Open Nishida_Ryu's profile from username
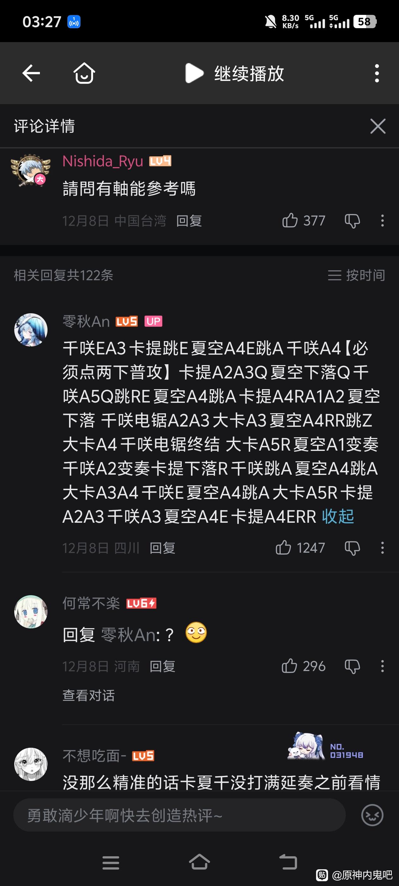The image size is (399, 886). pos(103,161)
